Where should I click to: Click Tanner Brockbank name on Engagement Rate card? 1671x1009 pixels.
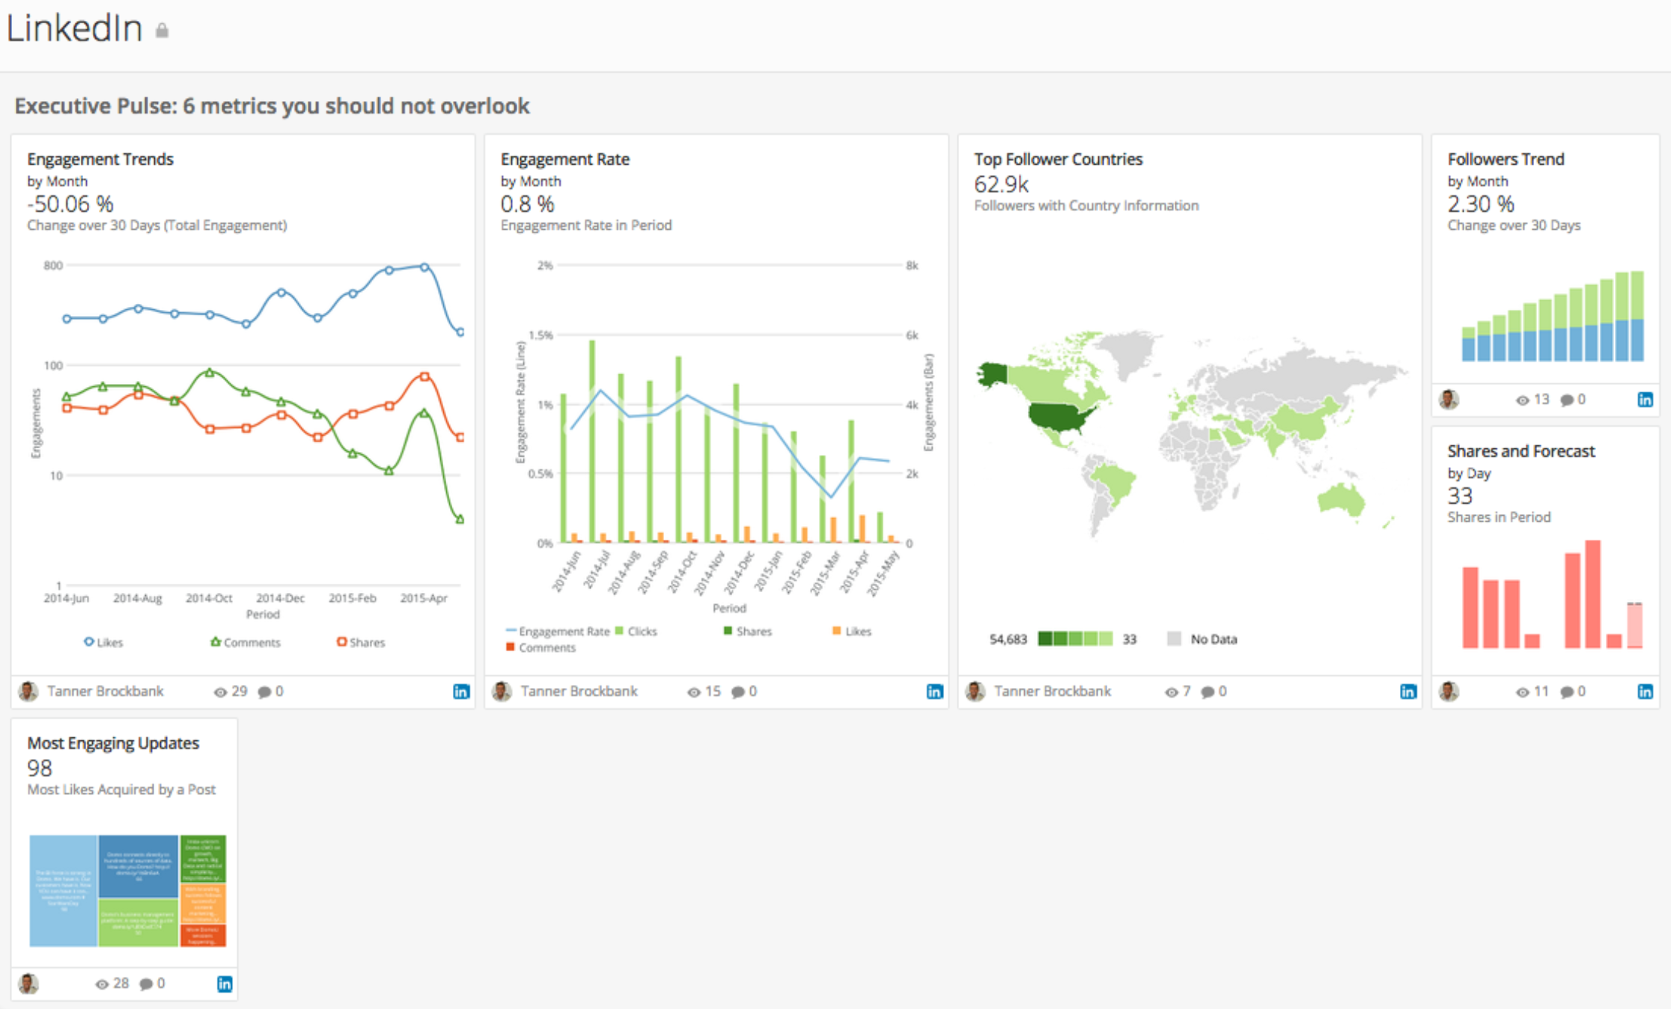click(579, 692)
